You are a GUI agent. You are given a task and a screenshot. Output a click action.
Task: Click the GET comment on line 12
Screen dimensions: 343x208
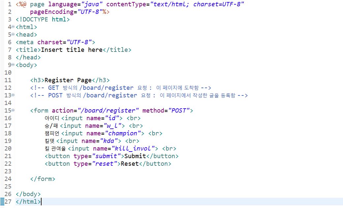point(120,88)
